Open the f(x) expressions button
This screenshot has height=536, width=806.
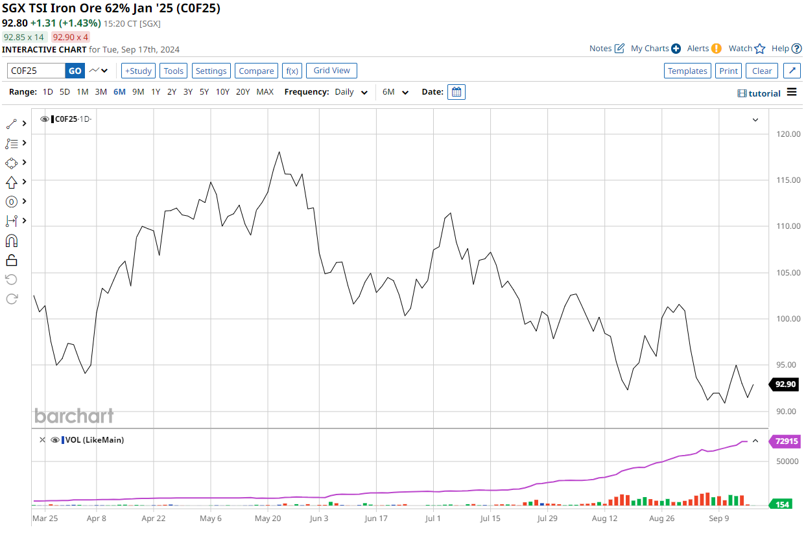tap(292, 71)
